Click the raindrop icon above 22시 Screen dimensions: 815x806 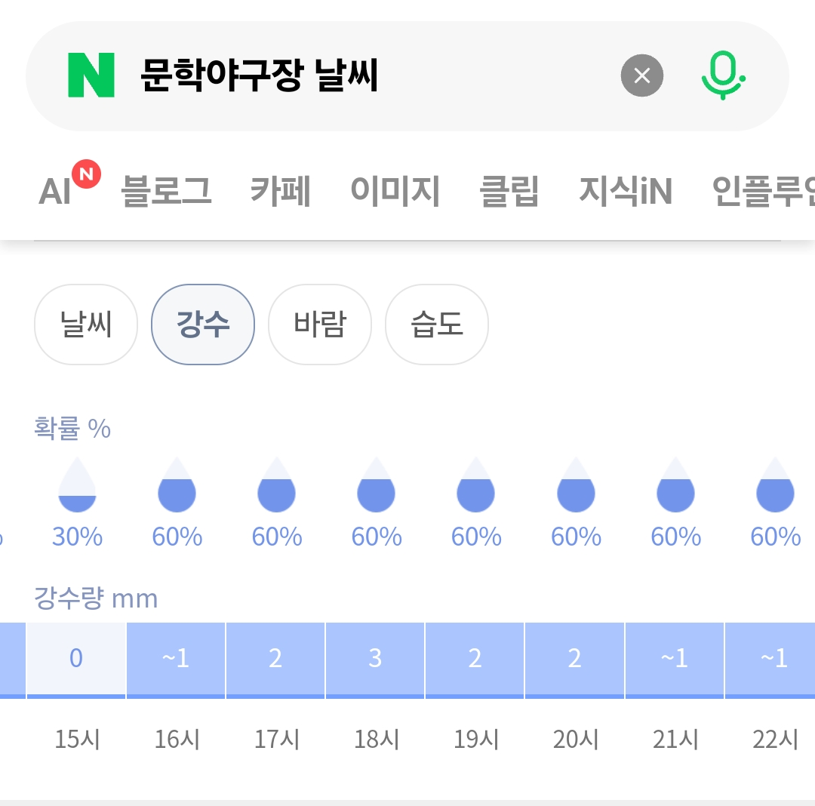[775, 485]
